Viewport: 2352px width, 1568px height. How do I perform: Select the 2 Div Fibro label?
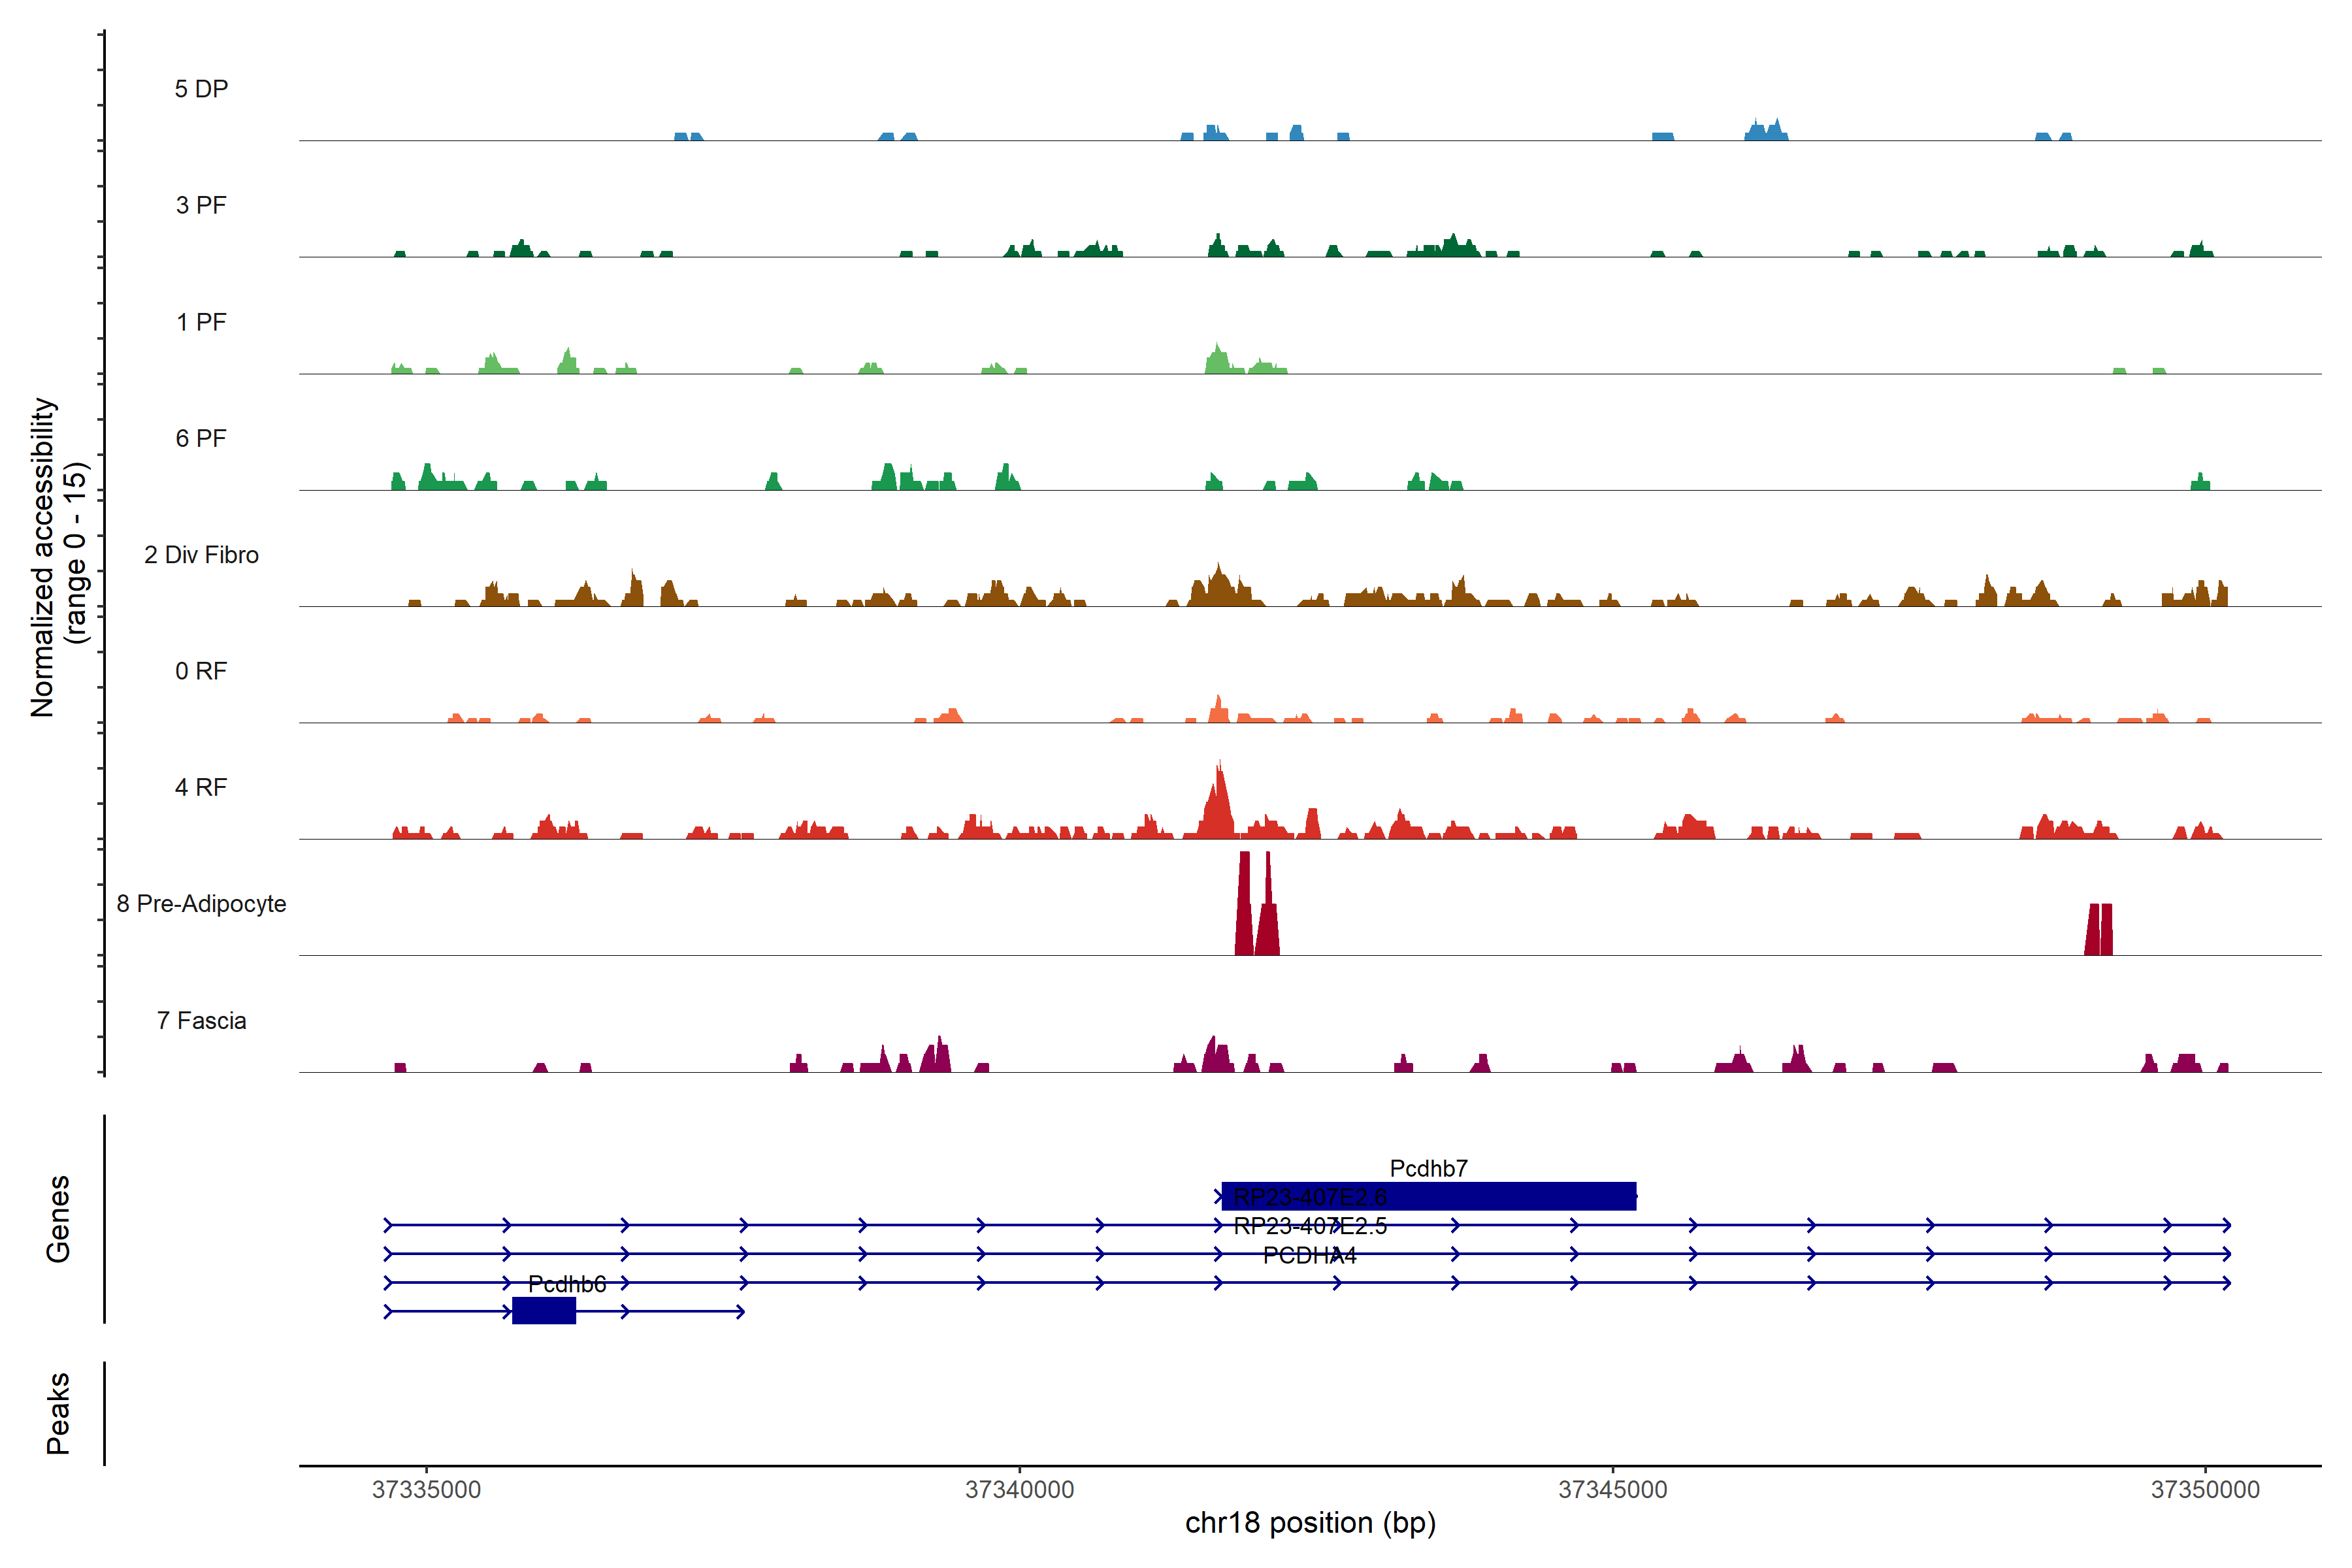[201, 555]
